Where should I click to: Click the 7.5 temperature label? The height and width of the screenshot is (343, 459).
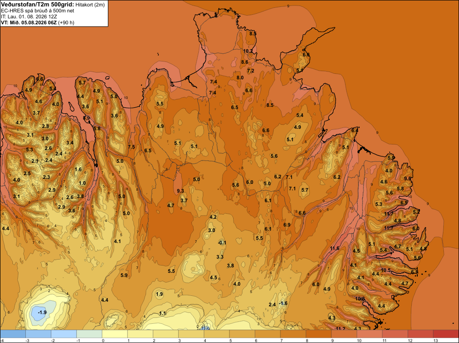(131, 147)
